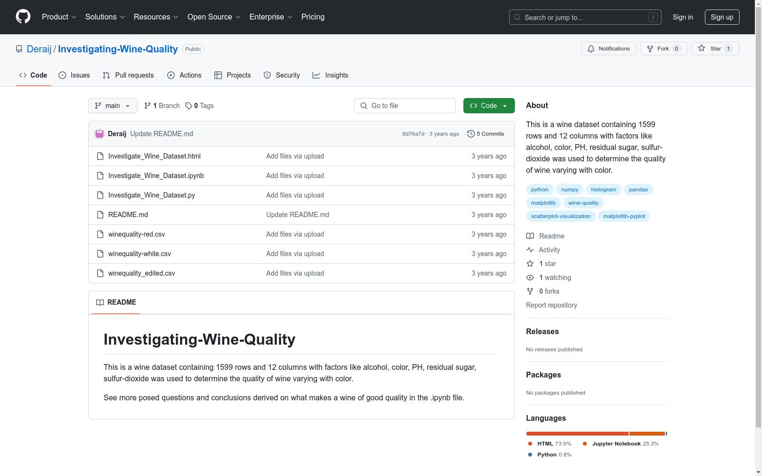The height and width of the screenshot is (476, 762).
Task: Open the 5 Commits history link
Action: 486,134
